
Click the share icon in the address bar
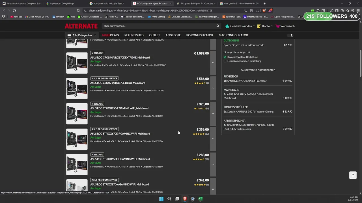[257, 10]
